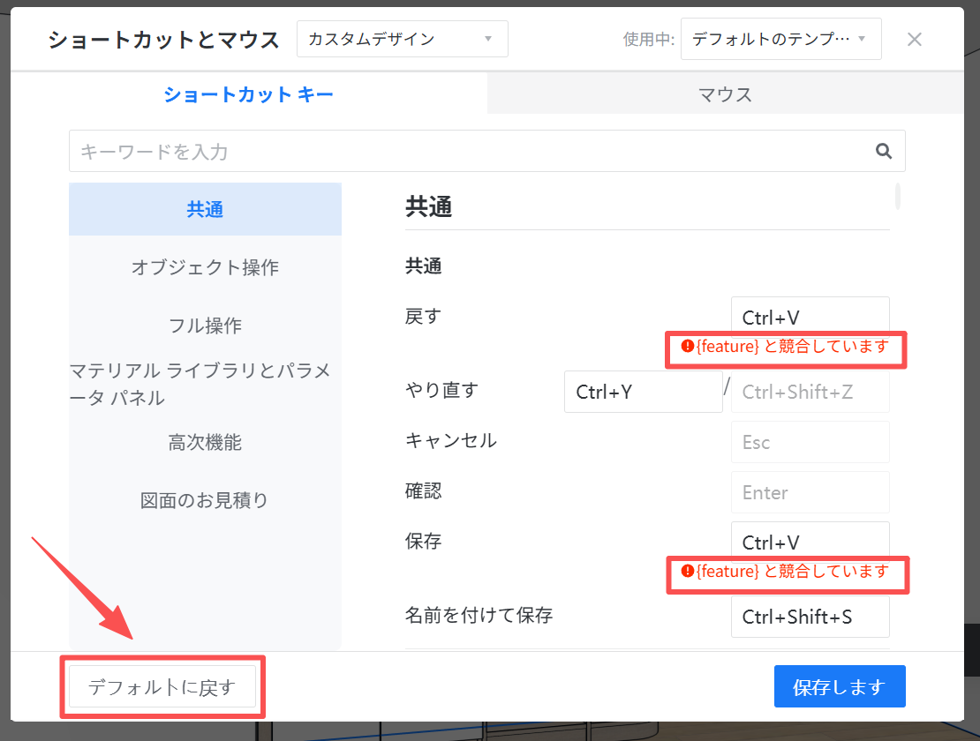Edit the やり直す Ctrl+Y shortcut field
Screen dimensions: 980x741
[x=643, y=392]
